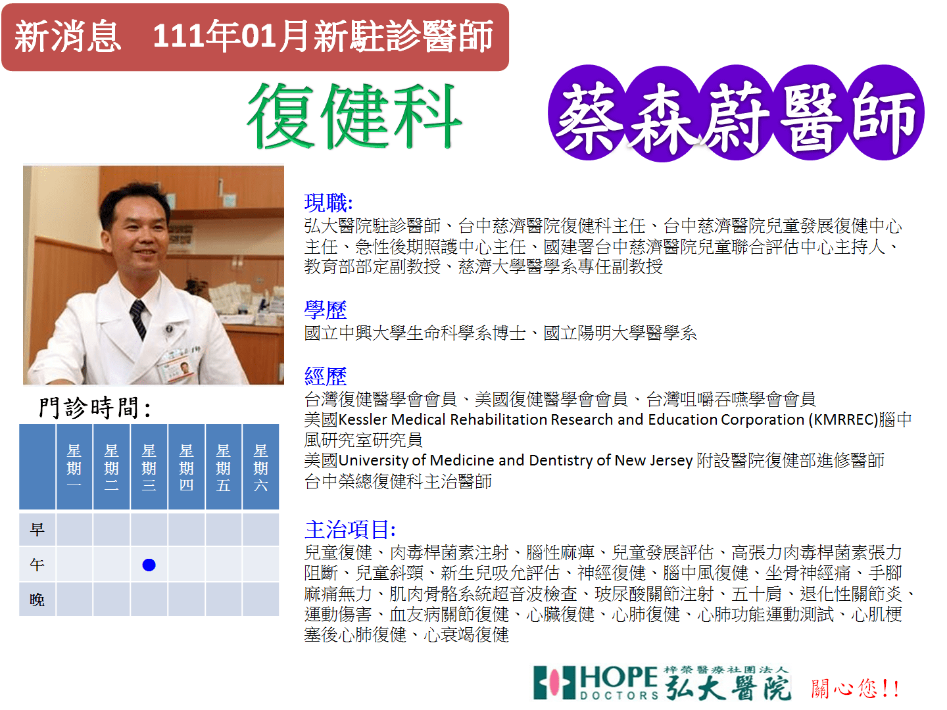Viewport: 947px width, 710px height.
Task: Click the 午 row label
Action: [37, 564]
